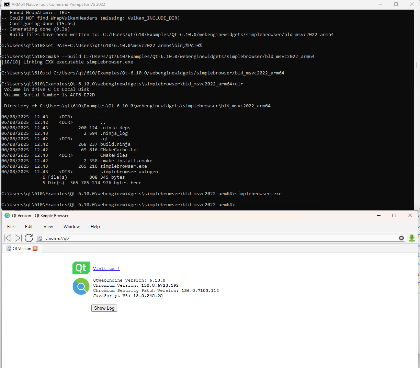The image size is (420, 368).
Task: Go back with the browser Back arrow
Action: pyautogui.click(x=8, y=238)
